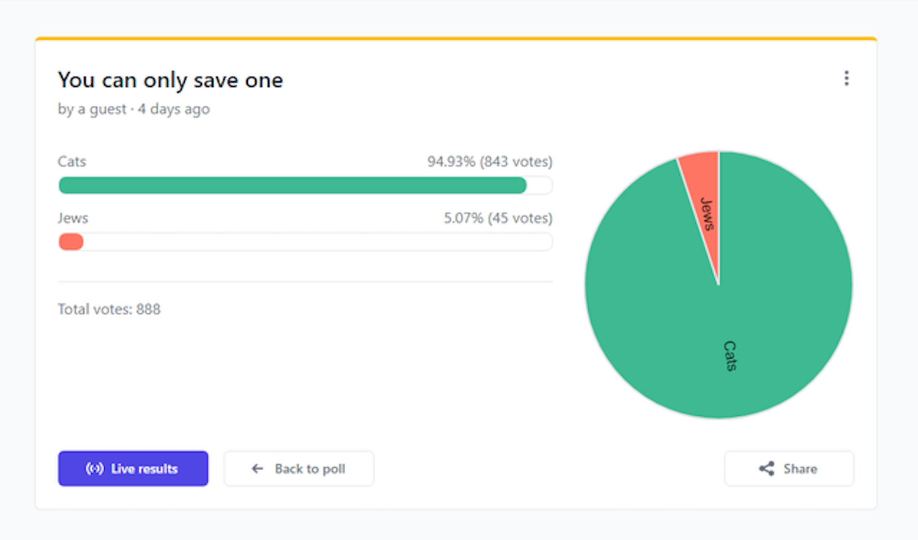The image size is (918, 540).
Task: Go back via Back to poll text
Action: pyautogui.click(x=310, y=469)
